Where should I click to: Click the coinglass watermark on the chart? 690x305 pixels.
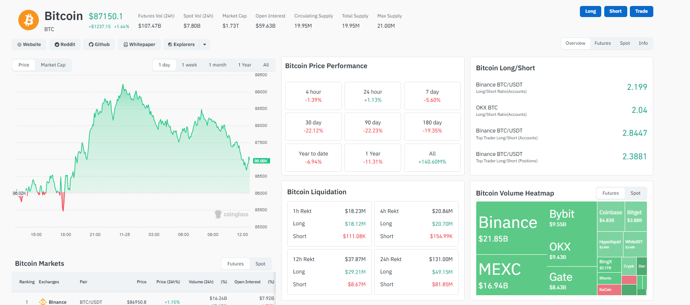[231, 214]
